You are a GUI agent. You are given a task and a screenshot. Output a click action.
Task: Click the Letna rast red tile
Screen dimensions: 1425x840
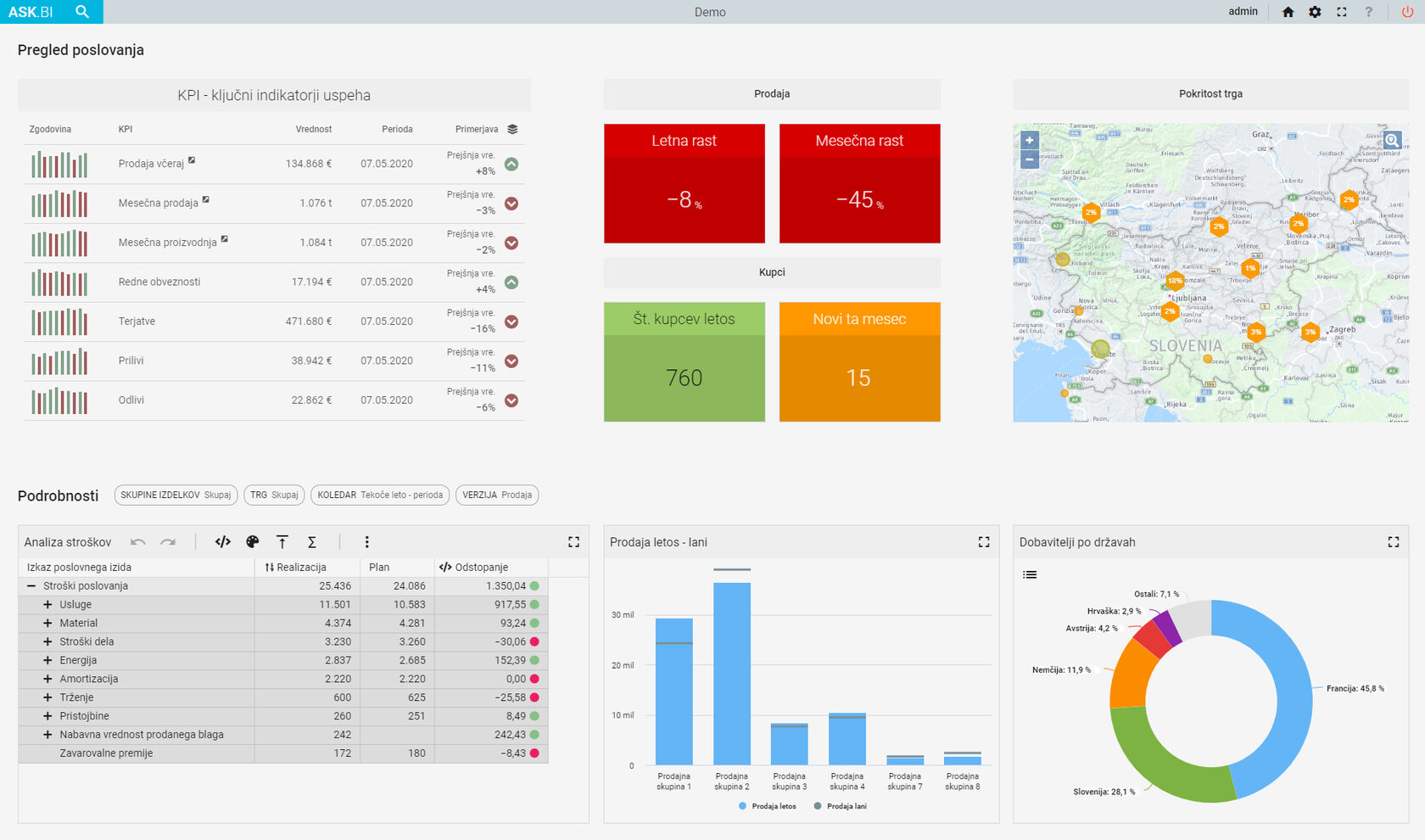685,183
